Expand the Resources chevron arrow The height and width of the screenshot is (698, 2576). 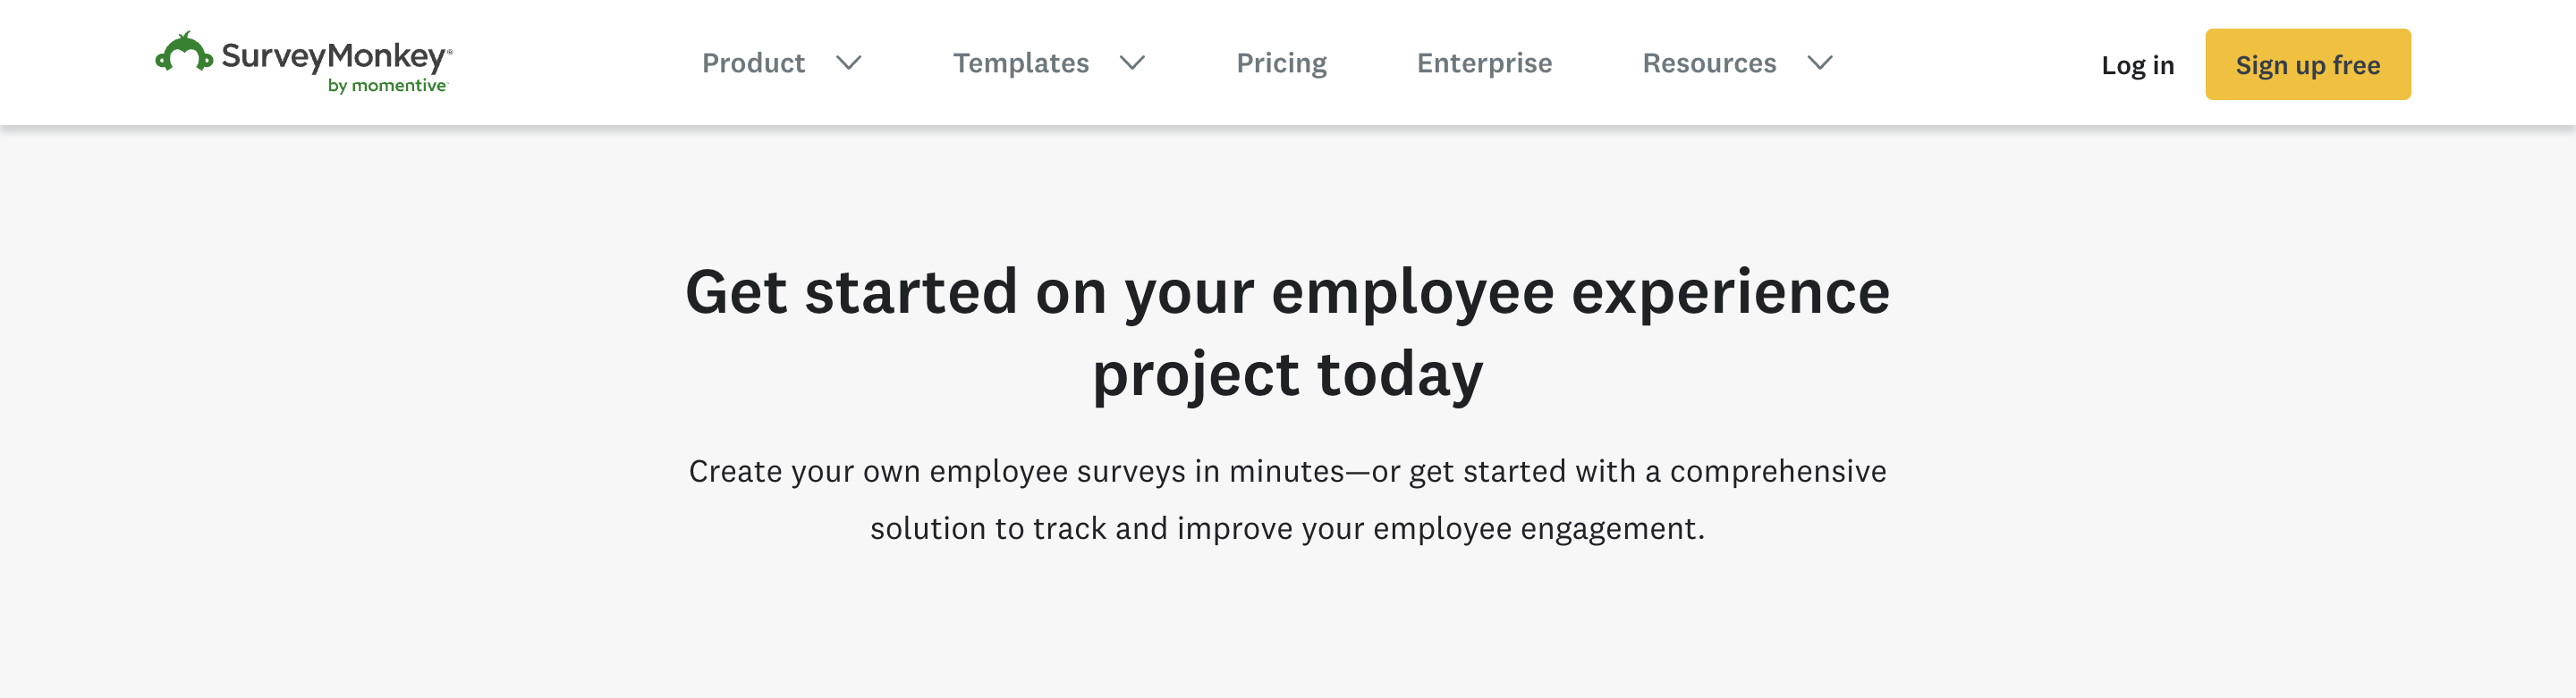coord(1820,63)
